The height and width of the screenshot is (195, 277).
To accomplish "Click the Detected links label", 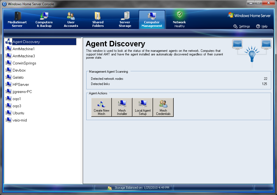I will point(100,84).
